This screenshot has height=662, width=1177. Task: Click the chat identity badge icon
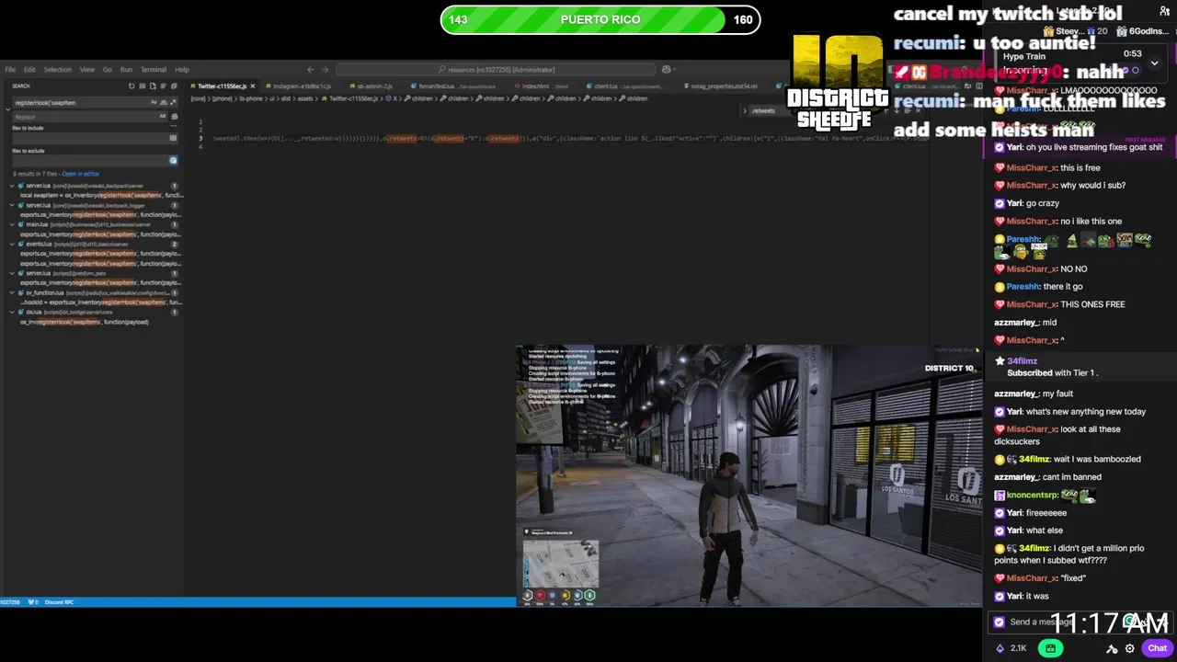999,622
